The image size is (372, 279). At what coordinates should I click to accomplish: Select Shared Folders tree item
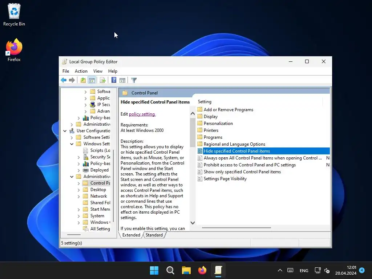coord(97,203)
